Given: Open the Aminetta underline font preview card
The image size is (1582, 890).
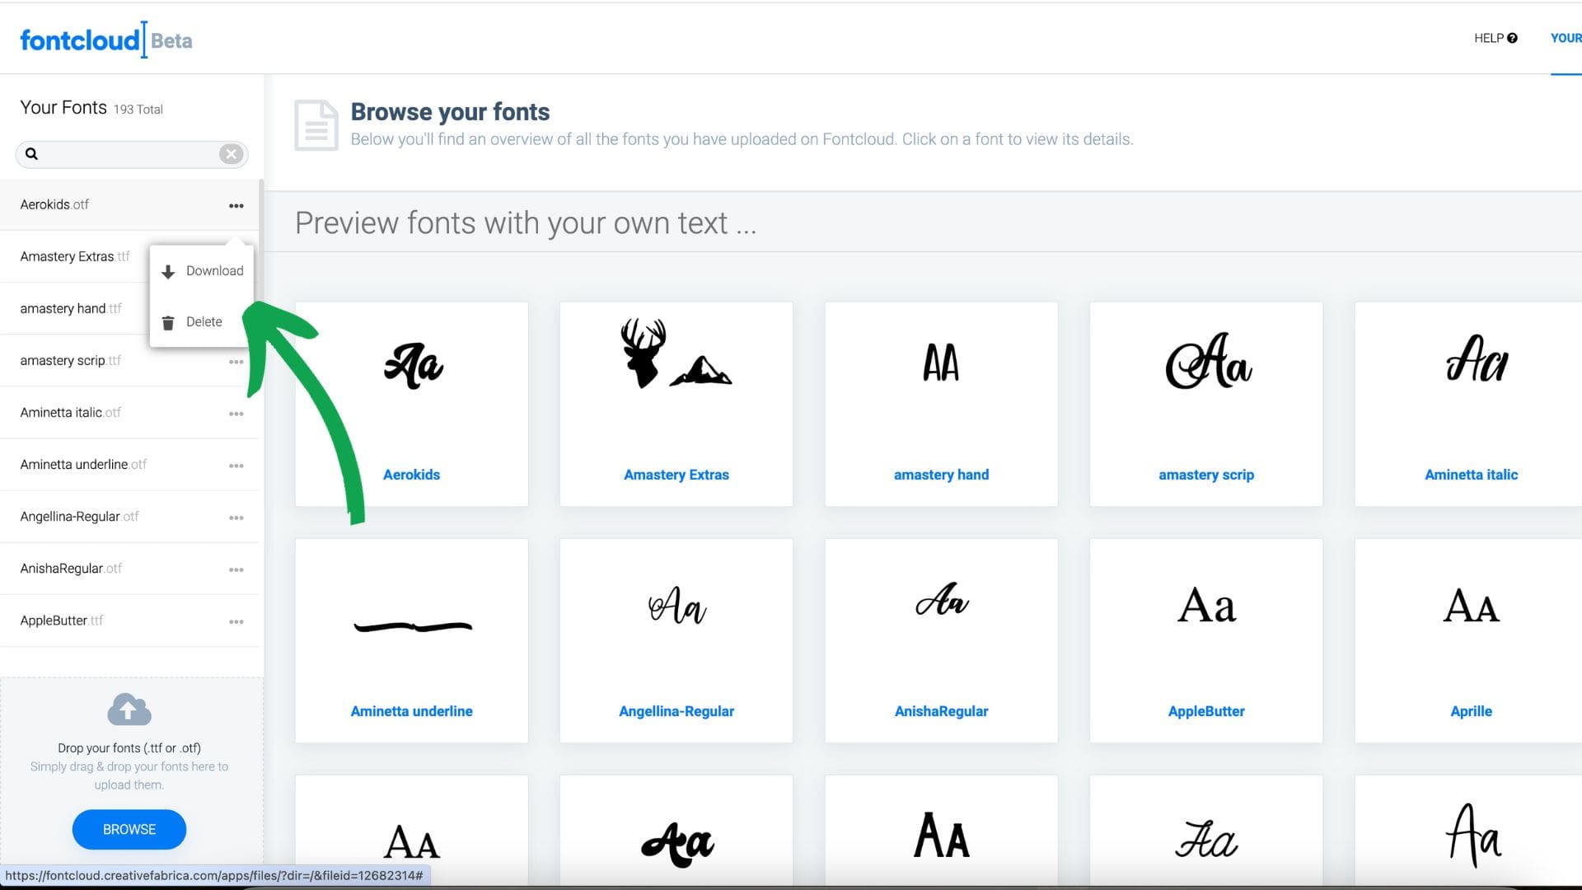Looking at the screenshot, I should click(411, 640).
